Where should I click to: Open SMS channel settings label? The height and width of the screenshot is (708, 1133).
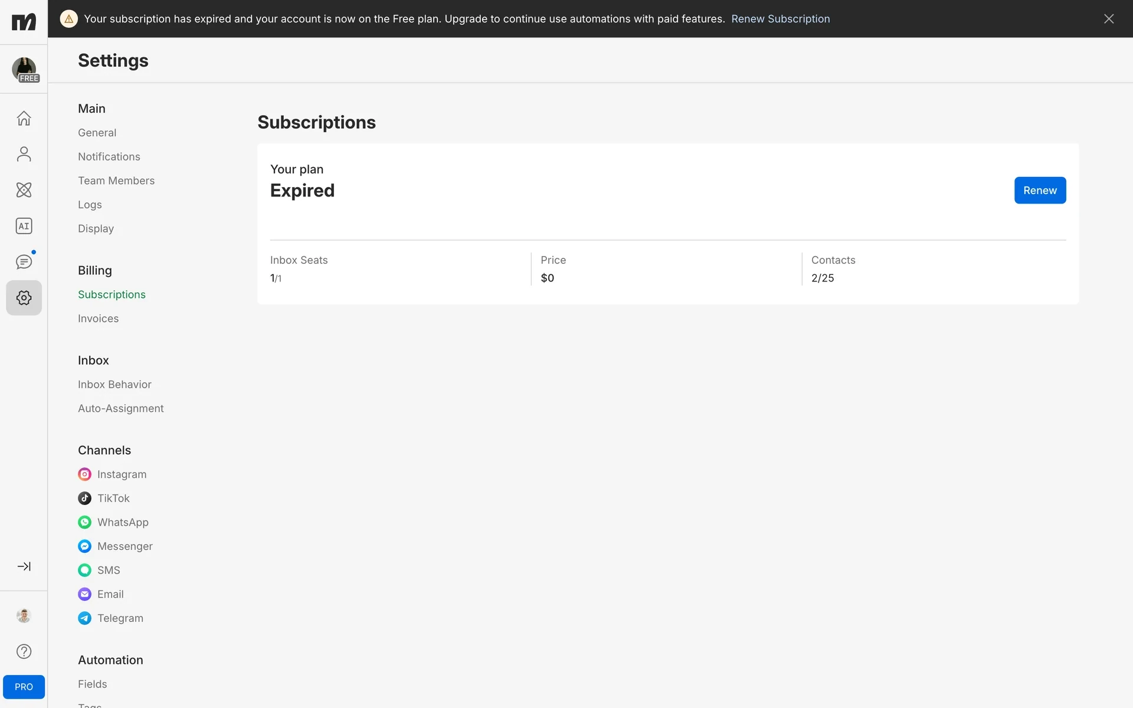click(109, 571)
